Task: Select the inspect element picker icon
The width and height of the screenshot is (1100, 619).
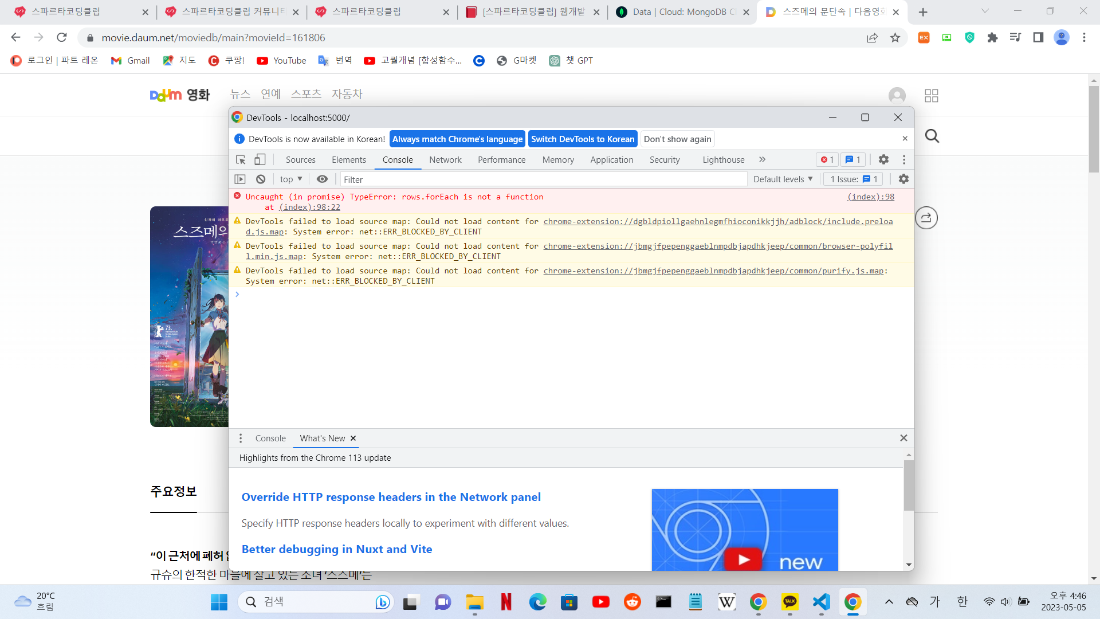Action: pos(241,160)
